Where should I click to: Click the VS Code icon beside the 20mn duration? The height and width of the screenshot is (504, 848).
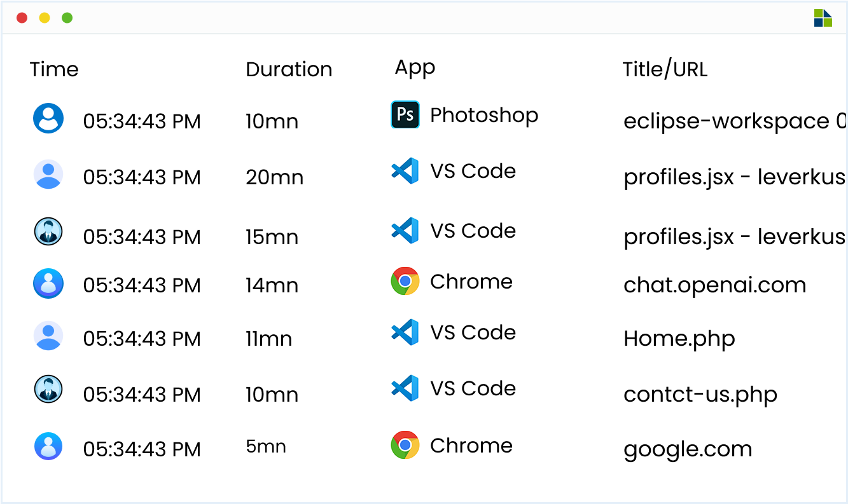405,170
